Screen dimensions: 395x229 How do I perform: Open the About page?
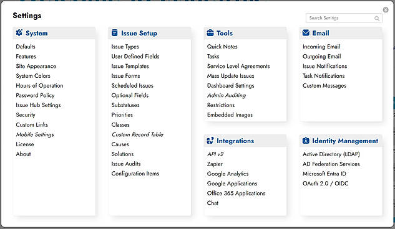point(24,154)
